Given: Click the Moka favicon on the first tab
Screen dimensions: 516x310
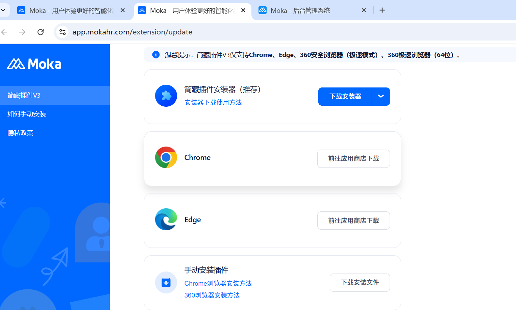Looking at the screenshot, I should [x=21, y=10].
